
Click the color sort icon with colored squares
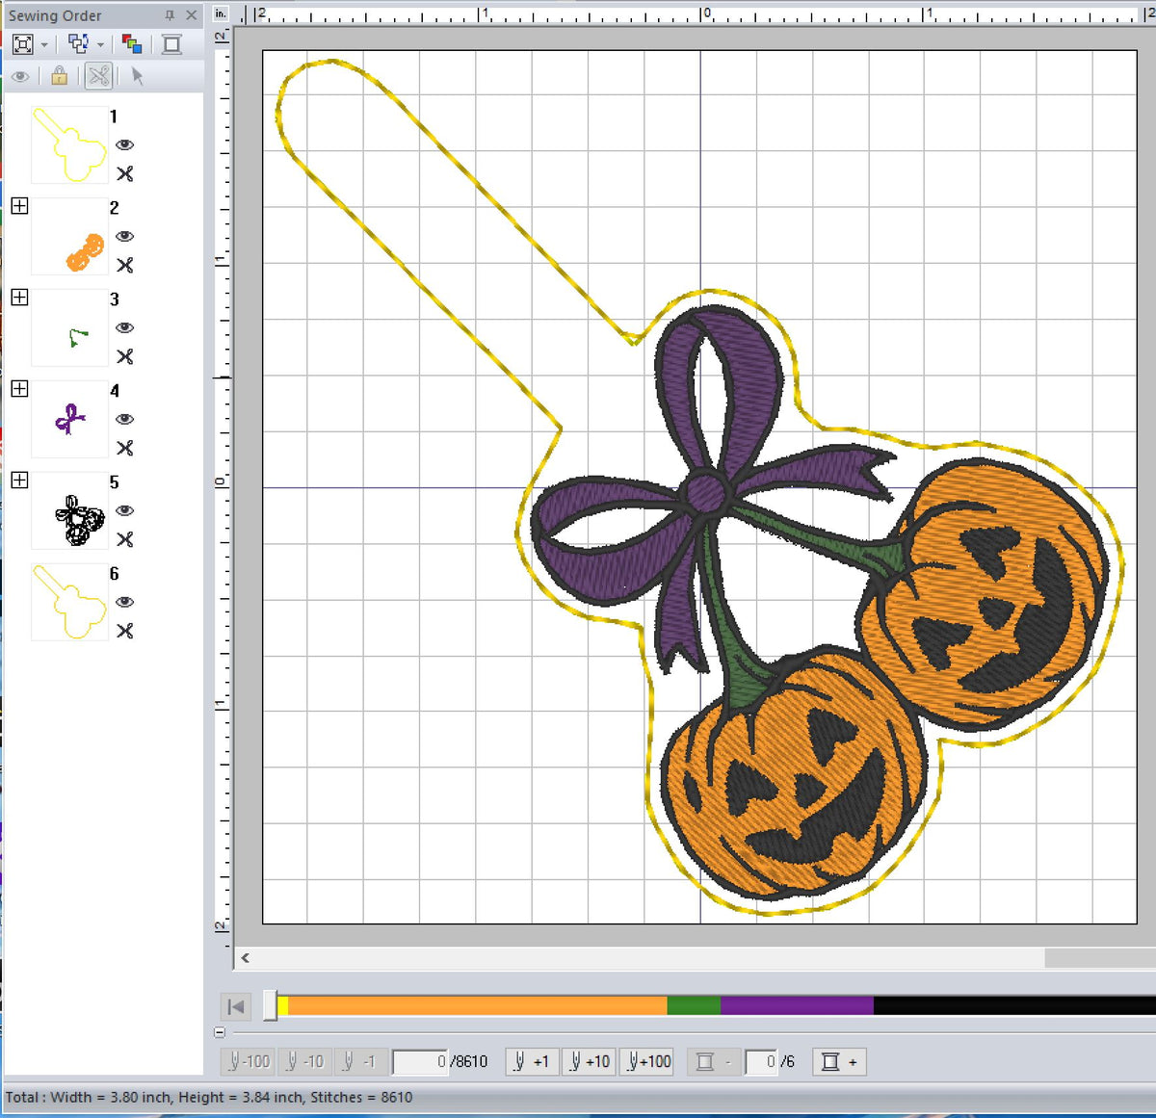tap(133, 43)
